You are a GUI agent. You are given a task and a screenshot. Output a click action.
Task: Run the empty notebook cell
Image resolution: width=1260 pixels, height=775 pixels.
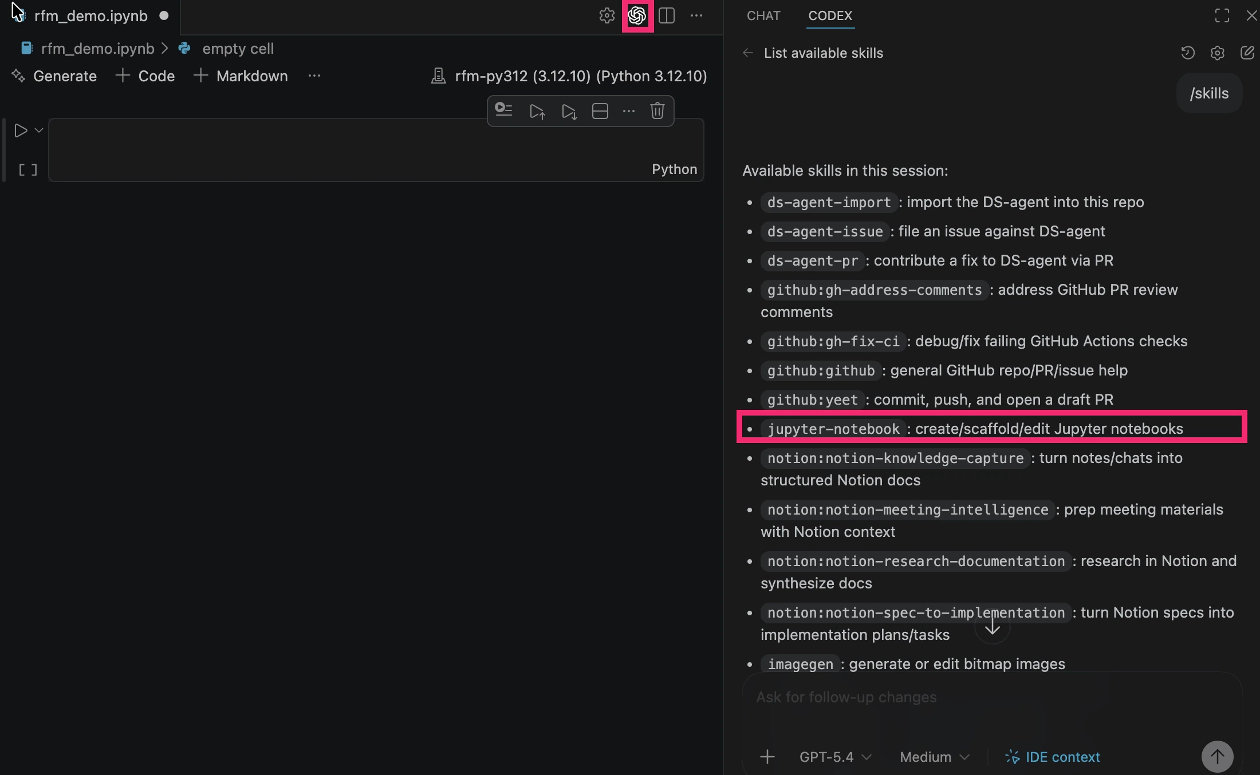point(21,131)
